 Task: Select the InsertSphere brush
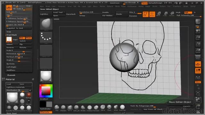point(122,108)
